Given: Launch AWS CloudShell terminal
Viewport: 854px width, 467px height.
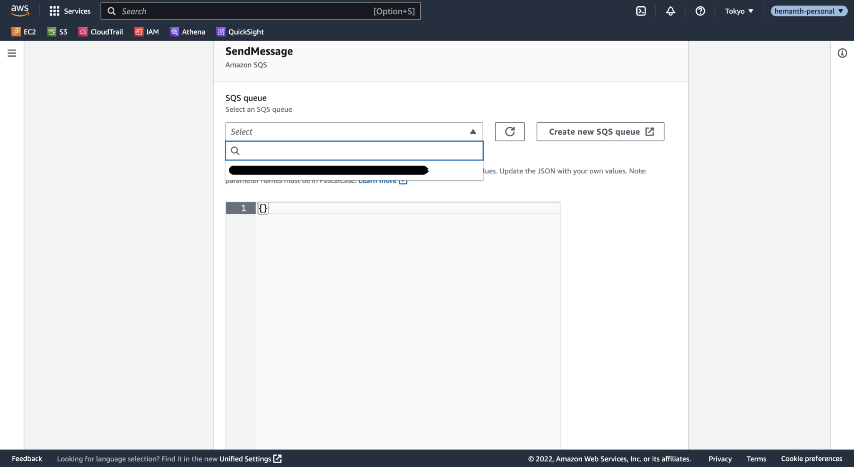Looking at the screenshot, I should click(641, 11).
